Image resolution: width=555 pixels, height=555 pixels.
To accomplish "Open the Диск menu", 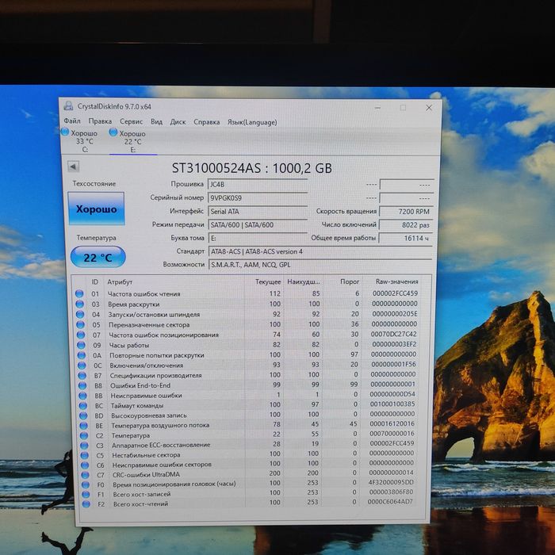I will 178,122.
